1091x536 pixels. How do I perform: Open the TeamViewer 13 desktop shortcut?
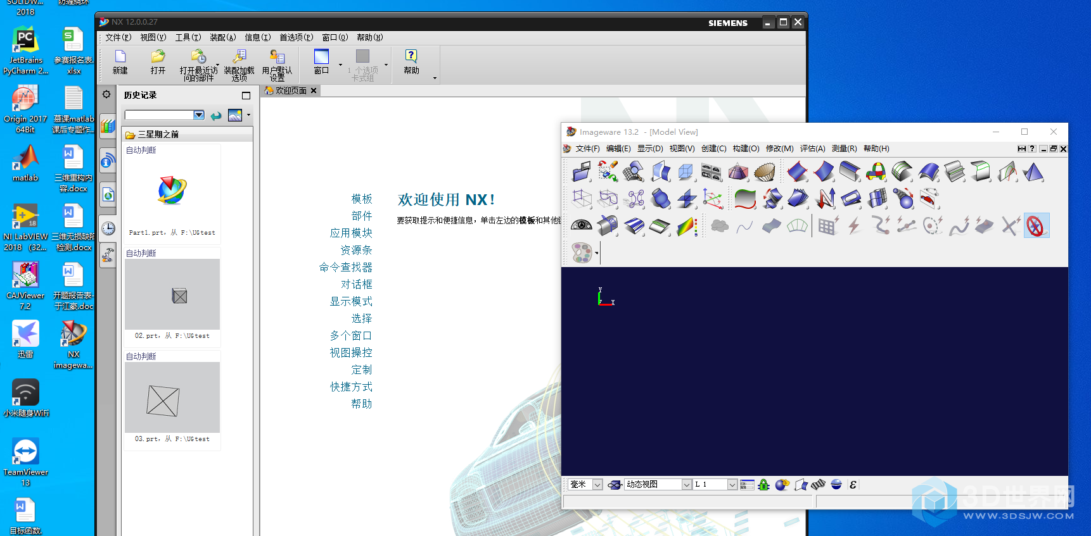[x=25, y=462]
